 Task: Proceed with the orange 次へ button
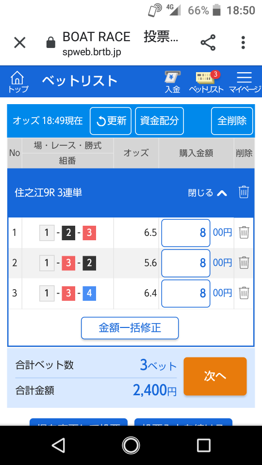tap(215, 376)
